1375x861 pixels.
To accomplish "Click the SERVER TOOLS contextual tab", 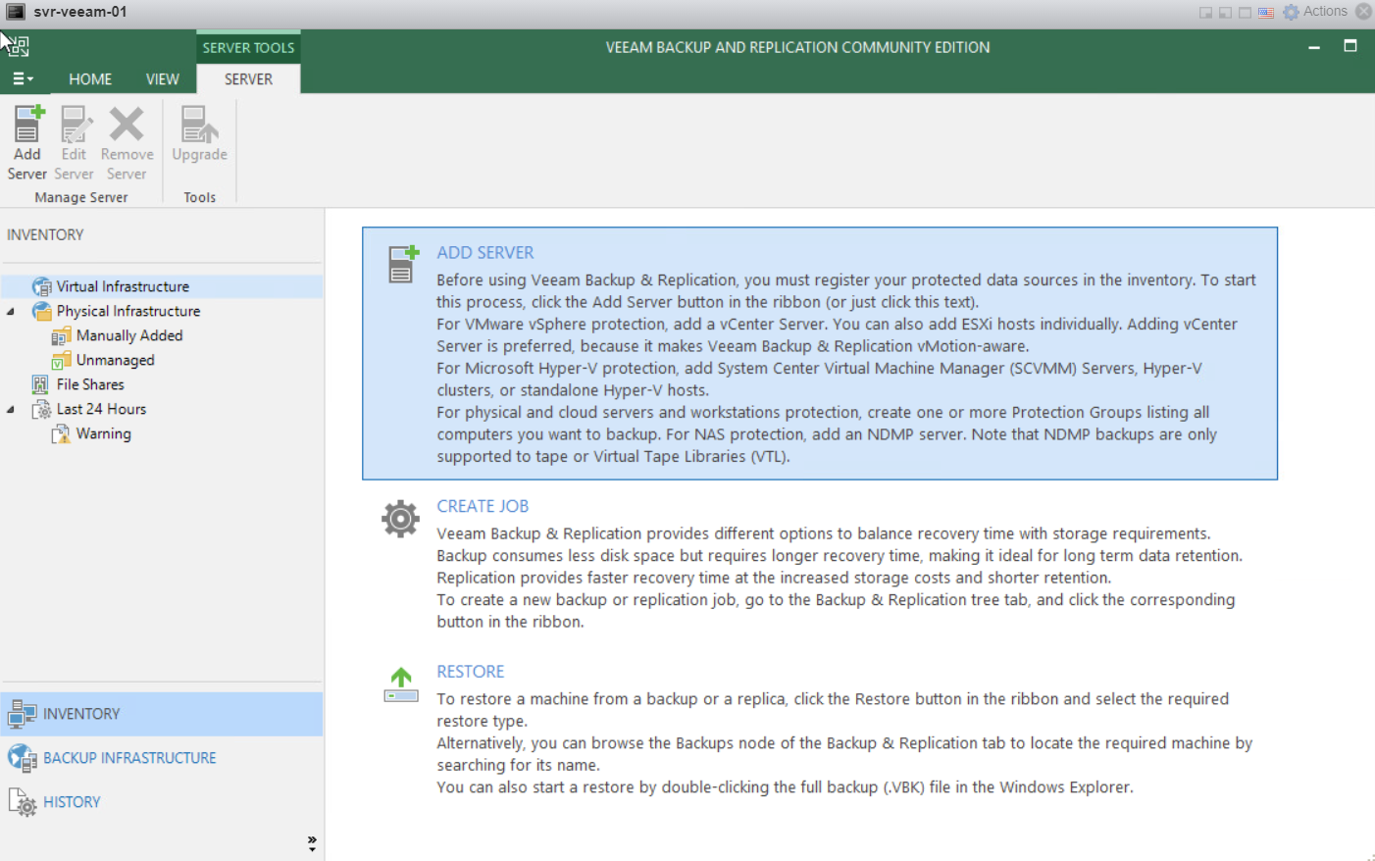I will tap(248, 47).
